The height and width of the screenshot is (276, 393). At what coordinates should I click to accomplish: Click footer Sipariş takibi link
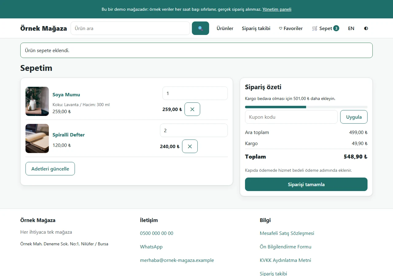273,273
